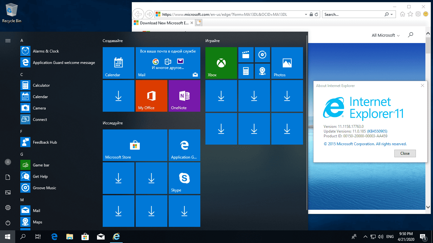433x243 pixels.
Task: Open a new tab in IE
Action: pyautogui.click(x=199, y=23)
